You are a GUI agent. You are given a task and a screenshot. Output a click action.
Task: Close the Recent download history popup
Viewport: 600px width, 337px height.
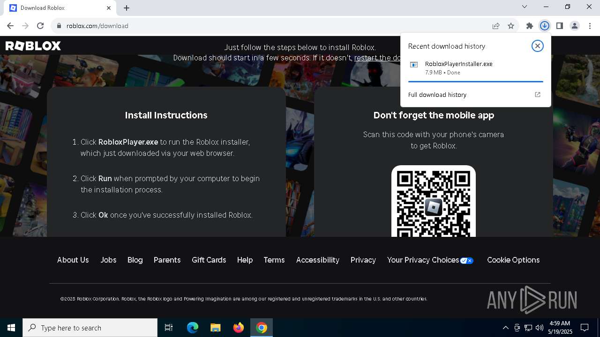[x=538, y=46]
